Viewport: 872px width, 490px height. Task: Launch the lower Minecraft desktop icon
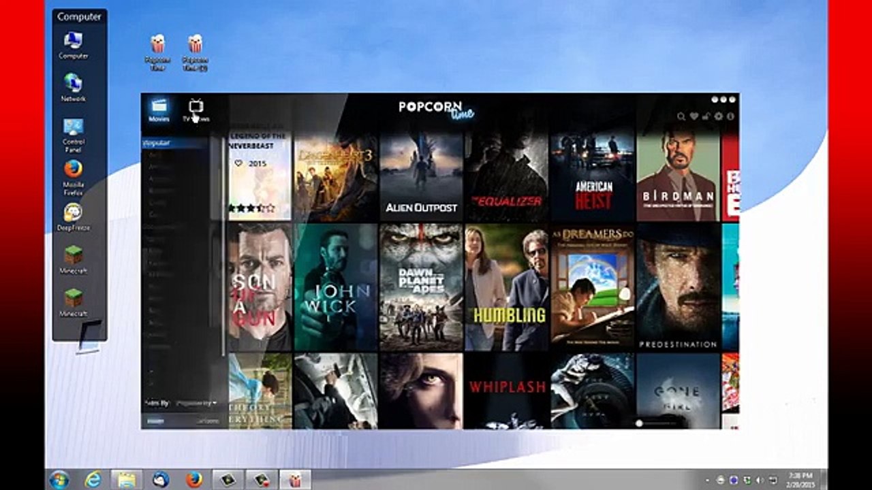74,303
